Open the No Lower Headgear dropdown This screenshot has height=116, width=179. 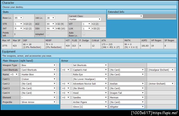pos(90,79)
